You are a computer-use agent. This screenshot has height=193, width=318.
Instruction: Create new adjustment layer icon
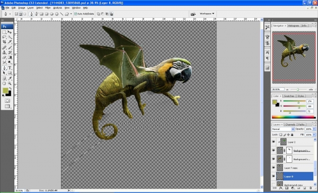click(293, 188)
